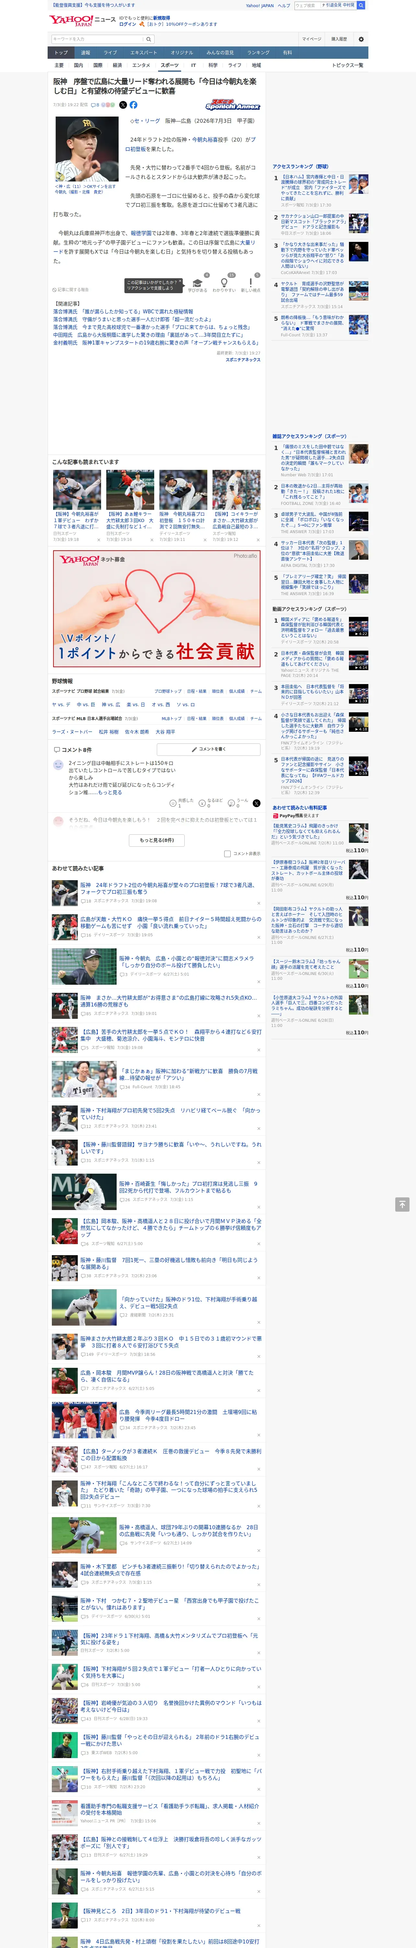The image size is (416, 1948).
Task: Open the article comment count bubble icon
Action: (x=94, y=105)
